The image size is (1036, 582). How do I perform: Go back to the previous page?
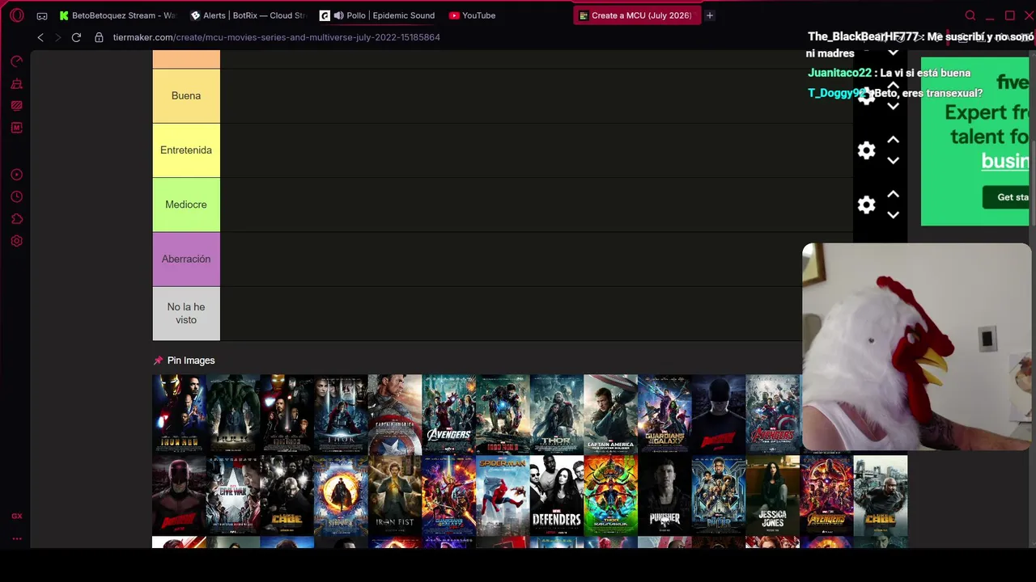point(40,37)
